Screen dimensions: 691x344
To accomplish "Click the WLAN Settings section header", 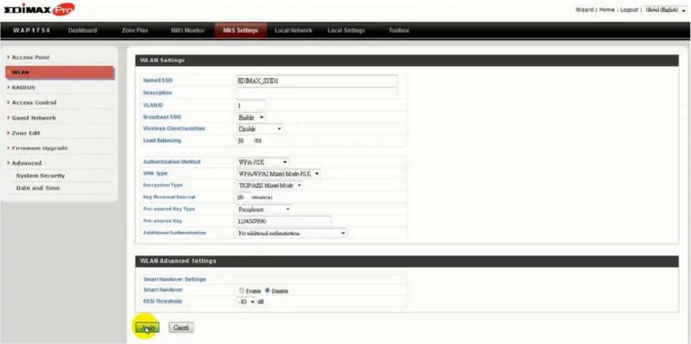I will point(407,60).
